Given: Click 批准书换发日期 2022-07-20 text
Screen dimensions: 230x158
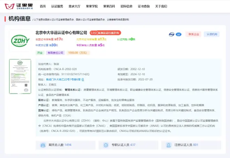Looking at the screenshot, I should point(135,79).
